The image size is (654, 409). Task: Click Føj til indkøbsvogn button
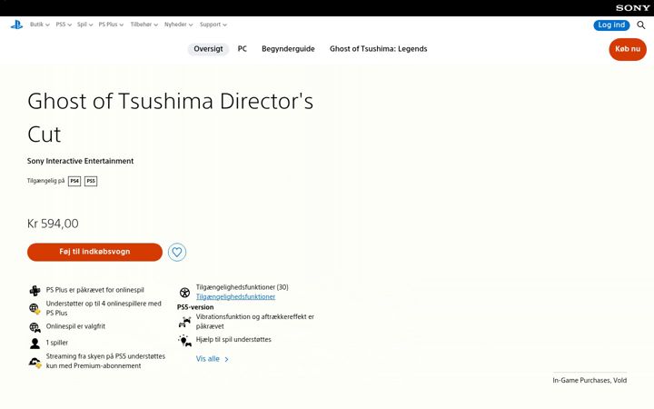(94, 252)
